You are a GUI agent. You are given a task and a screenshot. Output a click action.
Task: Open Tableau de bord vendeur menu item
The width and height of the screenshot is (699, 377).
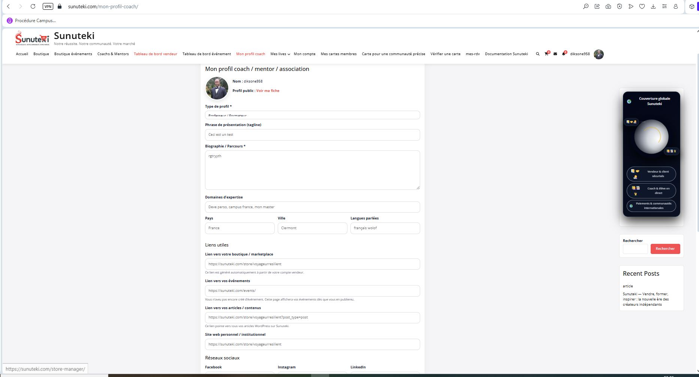[156, 54]
